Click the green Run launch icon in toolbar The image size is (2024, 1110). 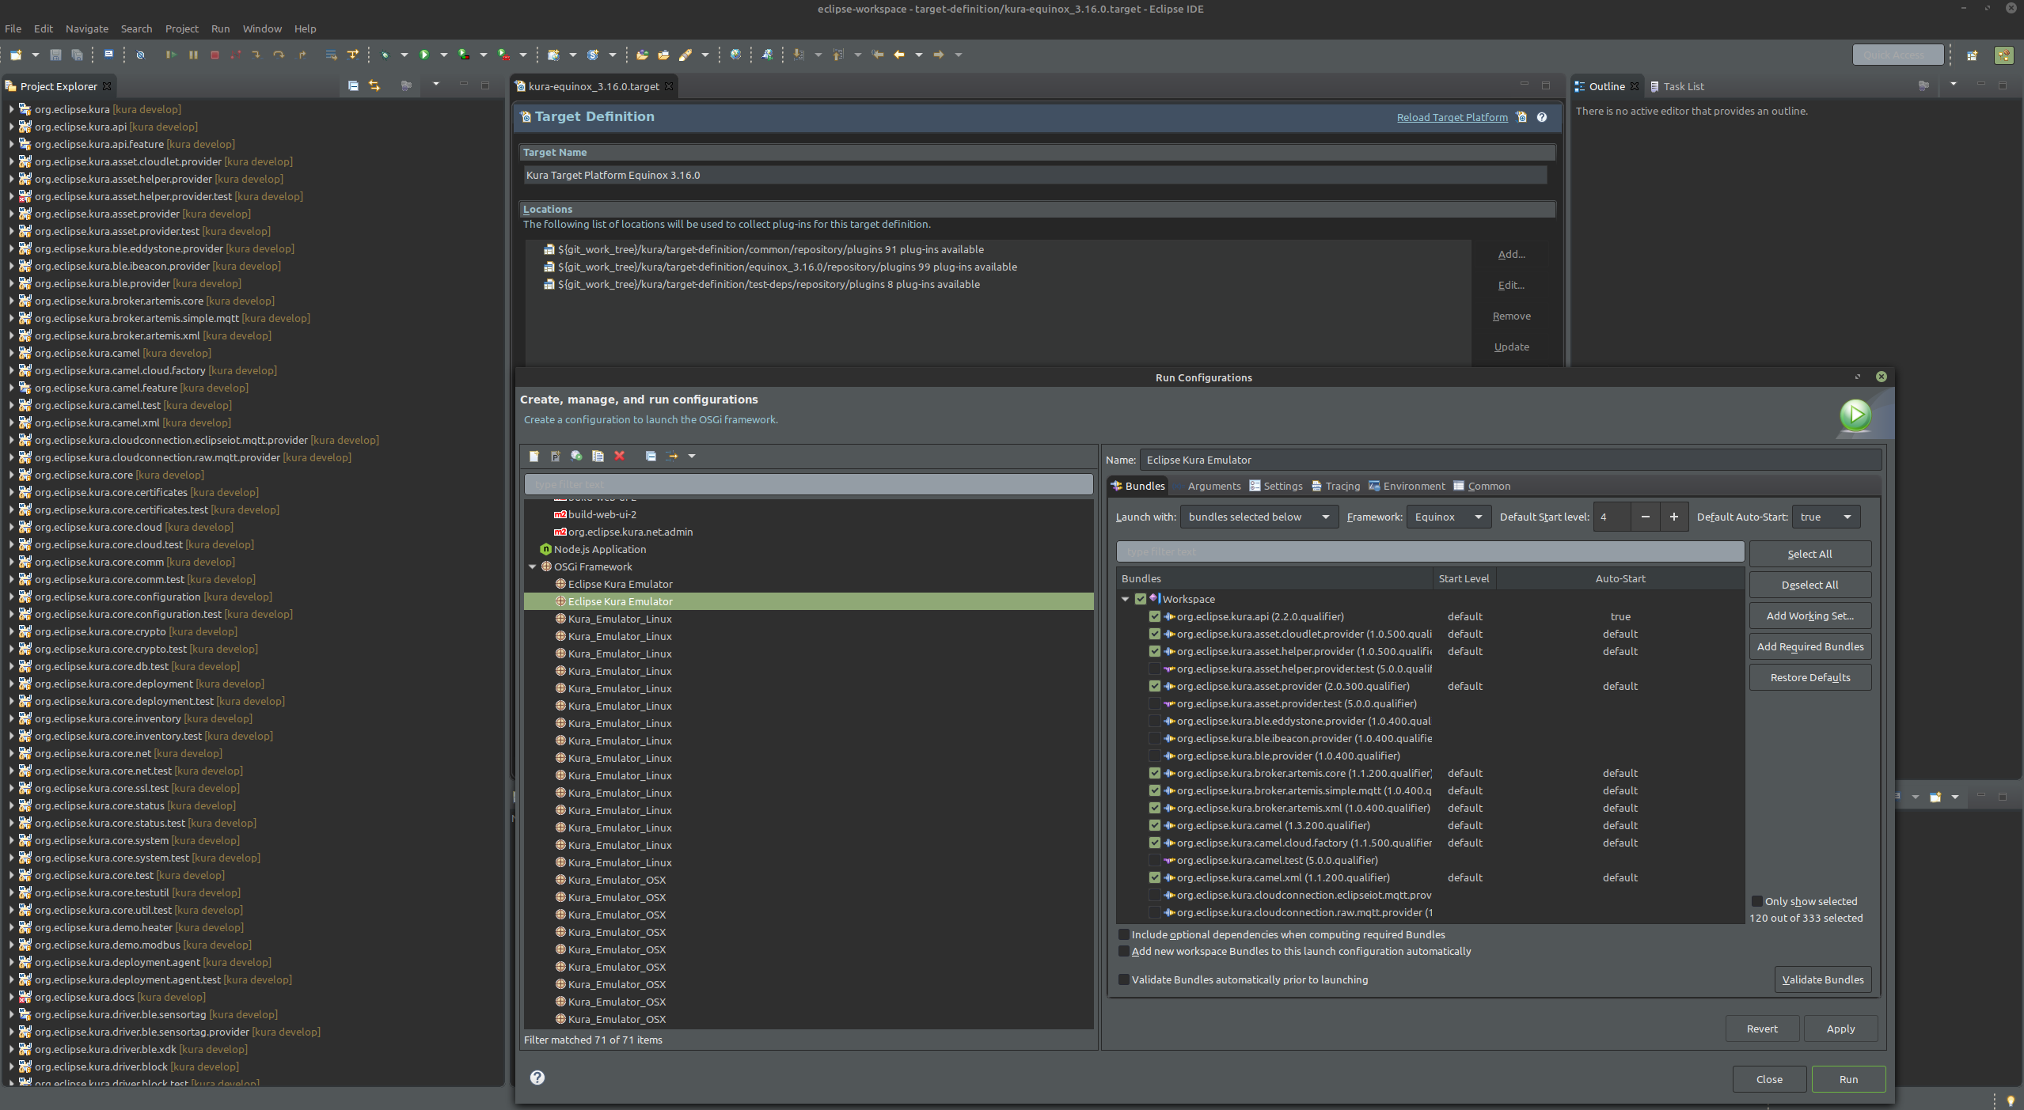pyautogui.click(x=424, y=55)
